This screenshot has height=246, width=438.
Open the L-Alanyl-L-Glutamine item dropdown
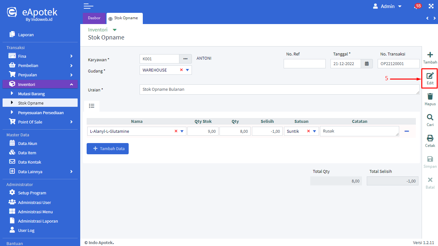(182, 131)
